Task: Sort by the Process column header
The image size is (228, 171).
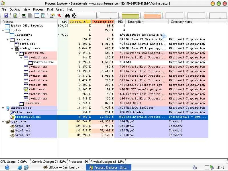Action: (x=29, y=22)
